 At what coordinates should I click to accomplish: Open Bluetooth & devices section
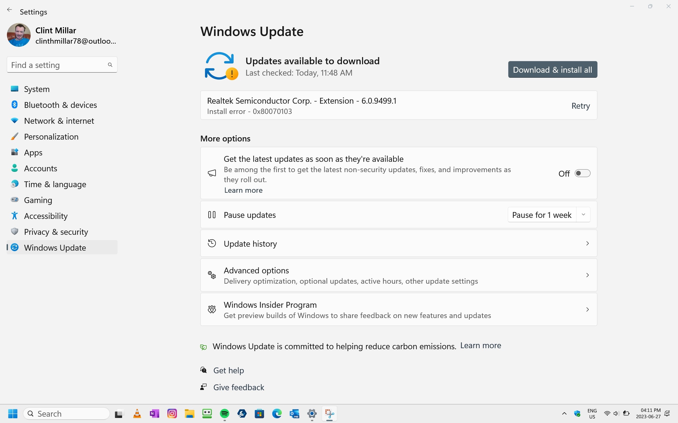click(62, 105)
